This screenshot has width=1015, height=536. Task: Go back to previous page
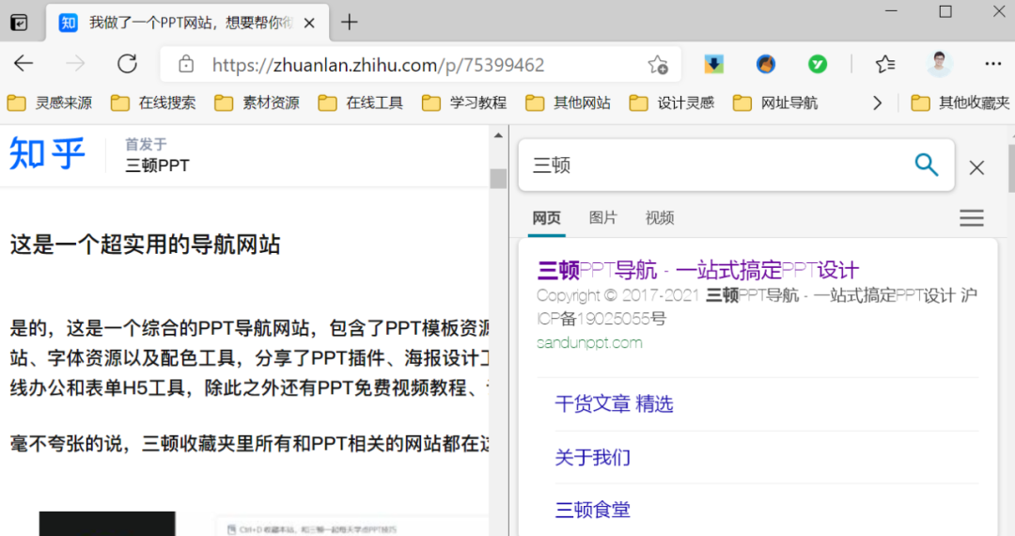pos(23,63)
